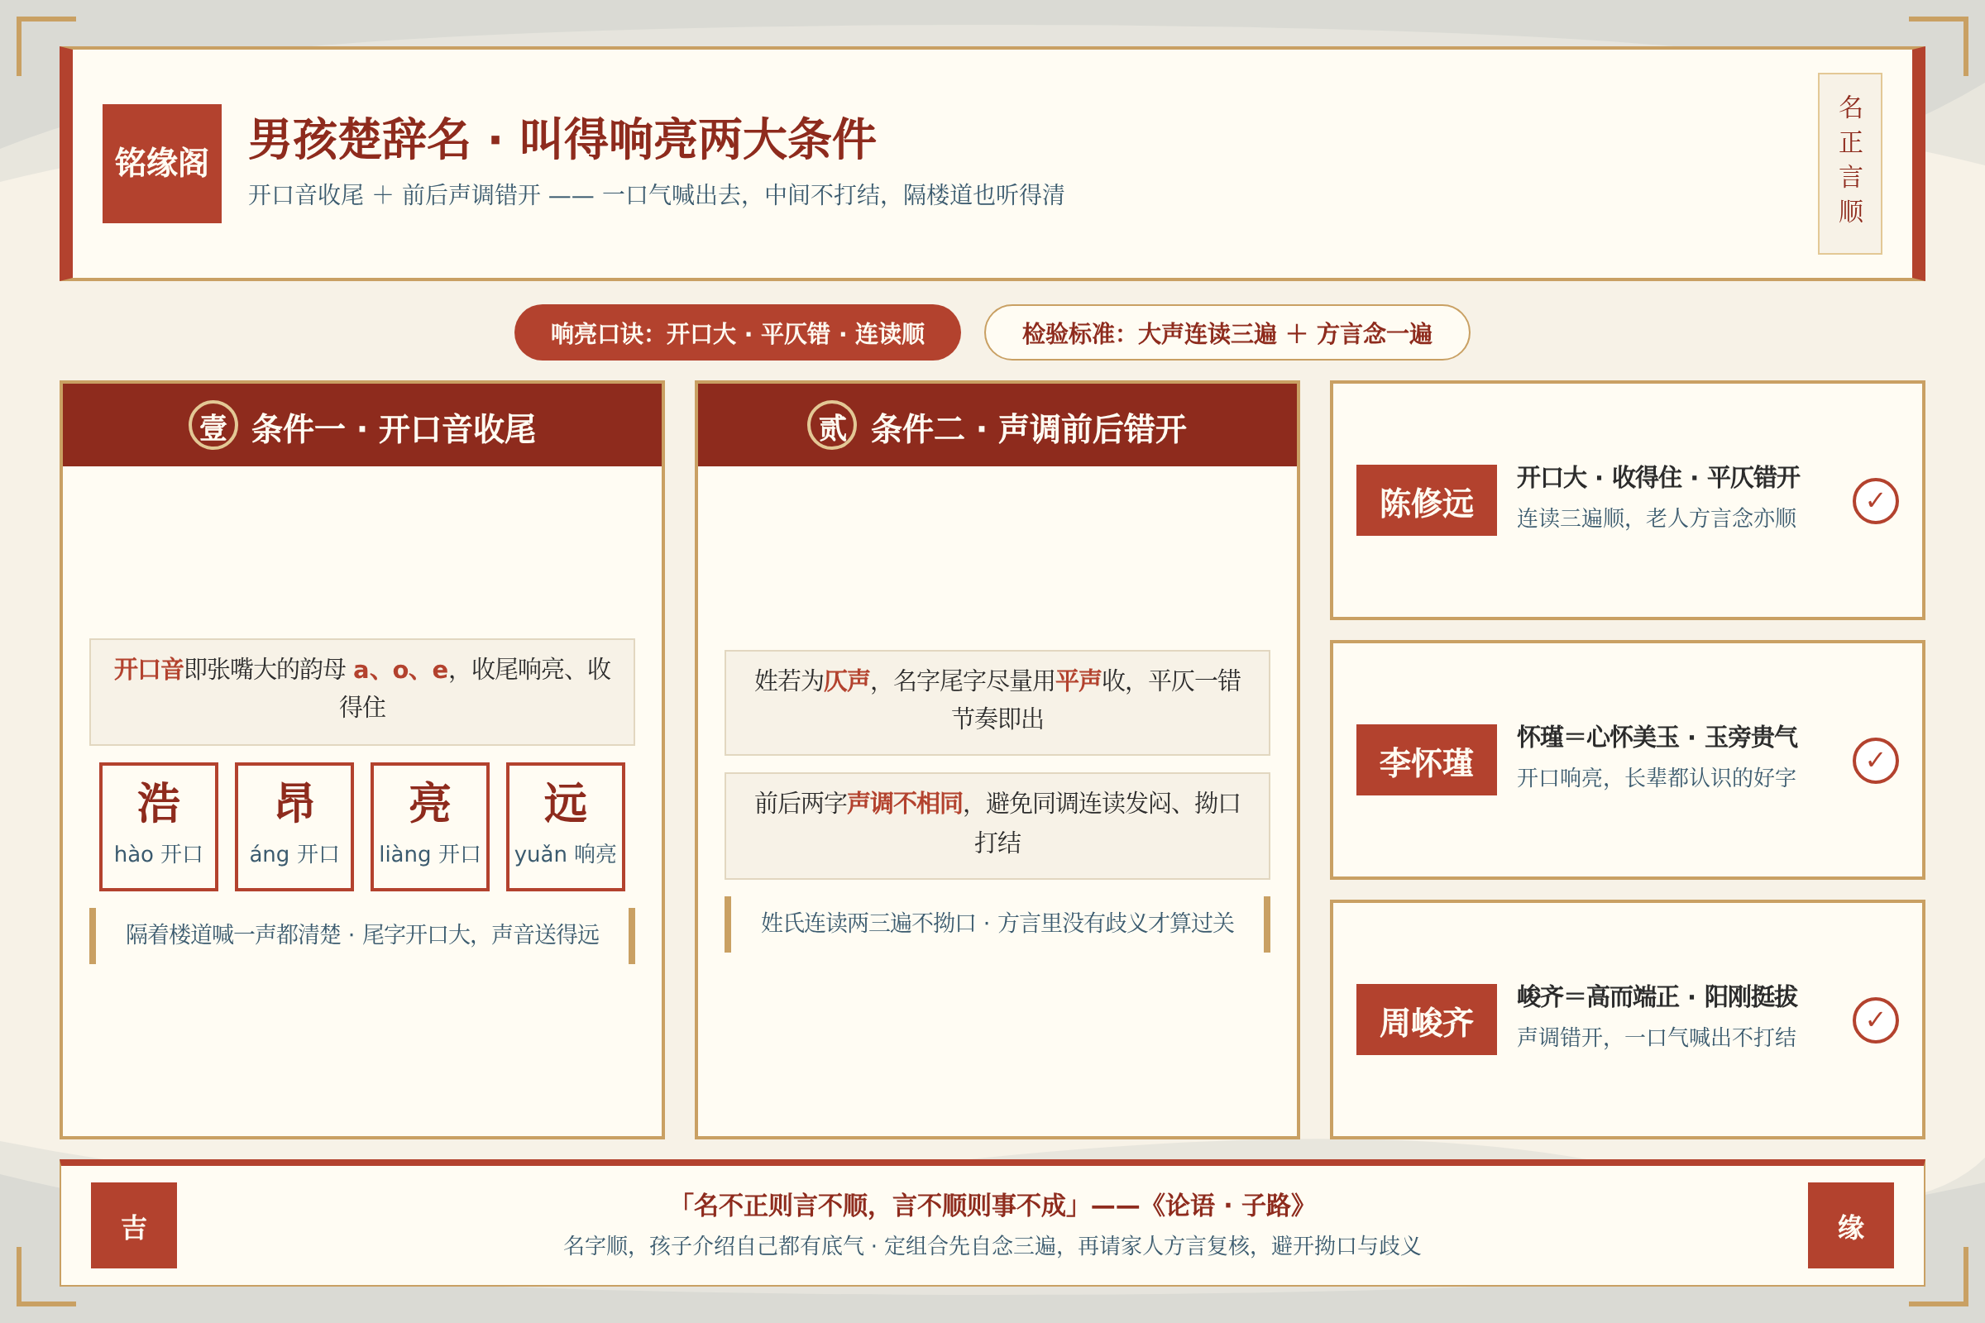Click the footer line starting 名字顺

point(992,1246)
